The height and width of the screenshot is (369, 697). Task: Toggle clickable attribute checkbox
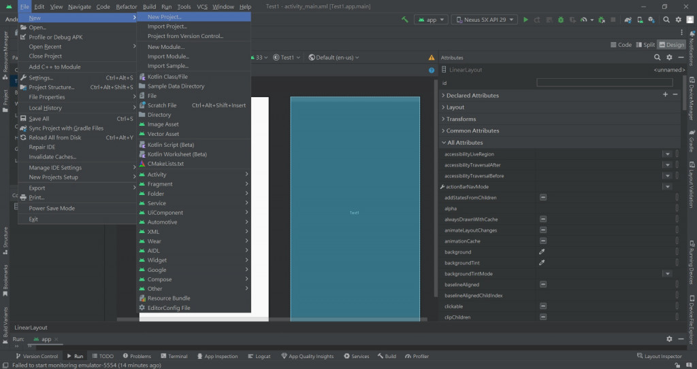coord(542,306)
